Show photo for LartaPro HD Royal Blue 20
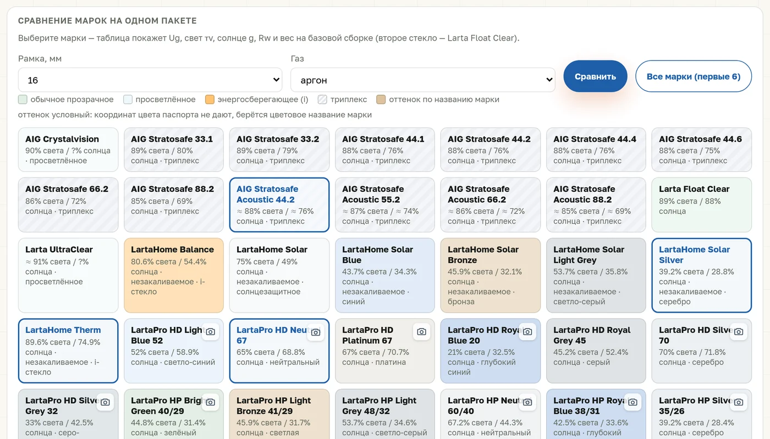770x439 pixels. 527,332
